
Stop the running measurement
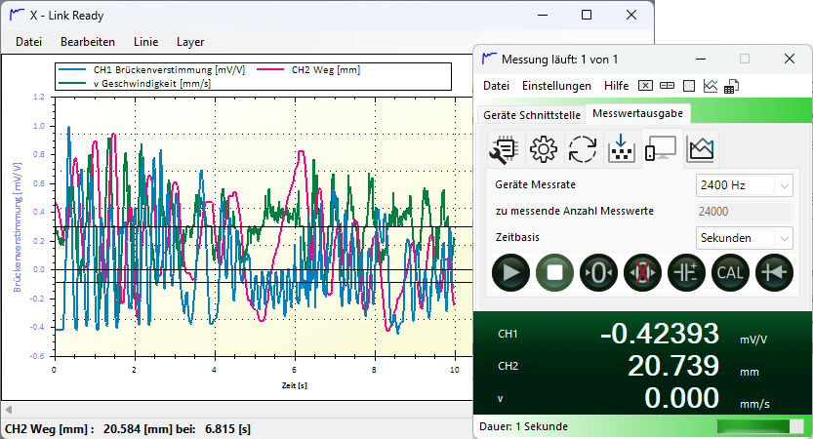tap(554, 272)
